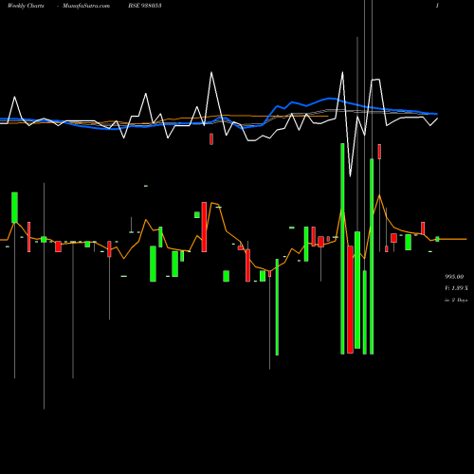474x474 pixels.
Task: Click the 'BSE 938033' symbol label
Action: (145, 6)
